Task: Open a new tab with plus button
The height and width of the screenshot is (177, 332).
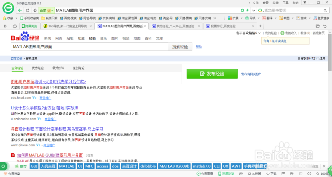Action: pyautogui.click(x=260, y=26)
